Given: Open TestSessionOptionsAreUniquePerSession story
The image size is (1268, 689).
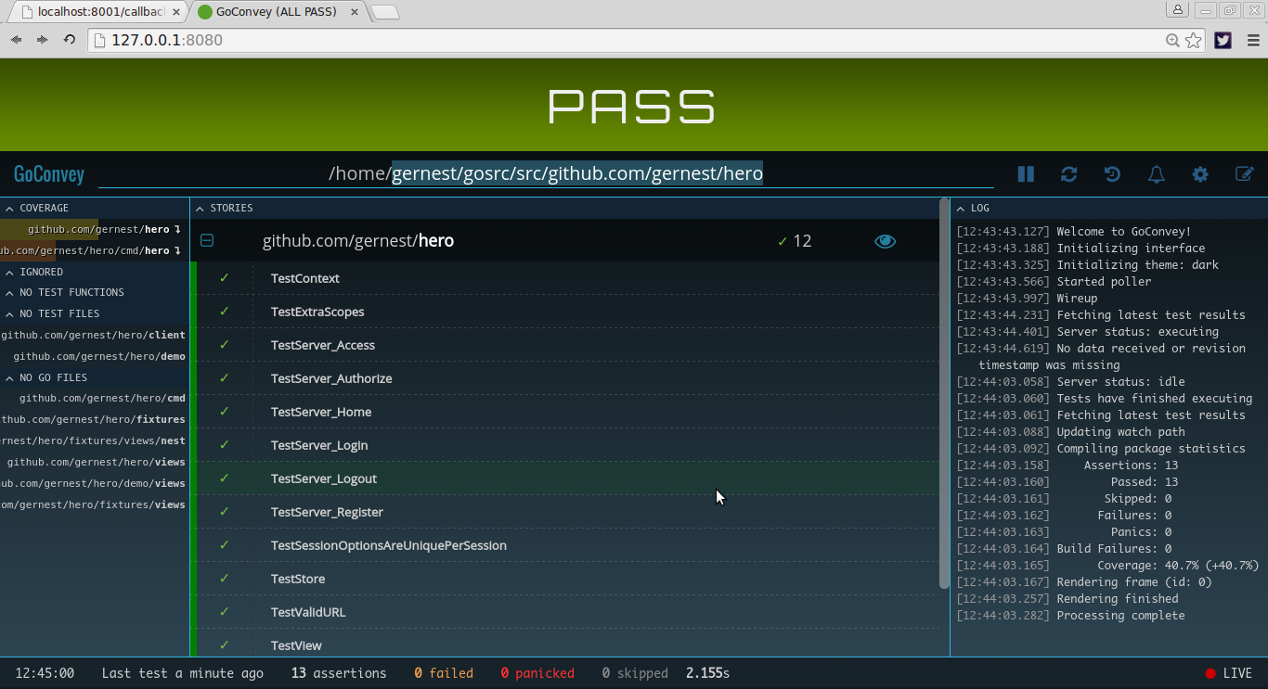Looking at the screenshot, I should point(567,545).
